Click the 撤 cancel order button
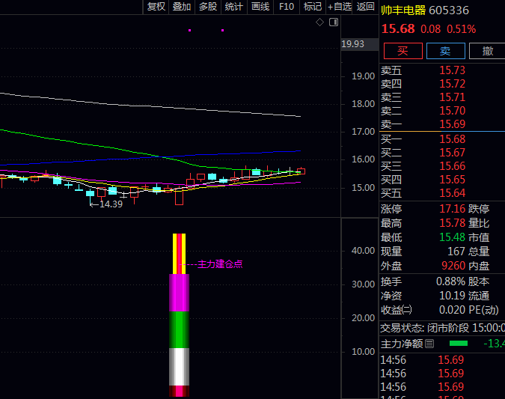This screenshot has width=505, height=399. 488,51
